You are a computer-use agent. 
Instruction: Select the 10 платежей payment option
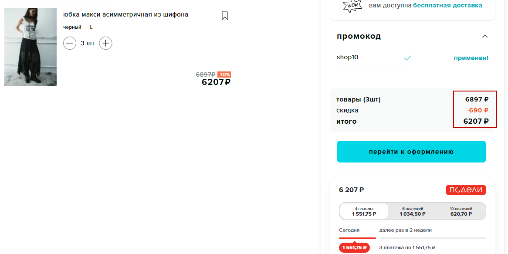tap(461, 211)
